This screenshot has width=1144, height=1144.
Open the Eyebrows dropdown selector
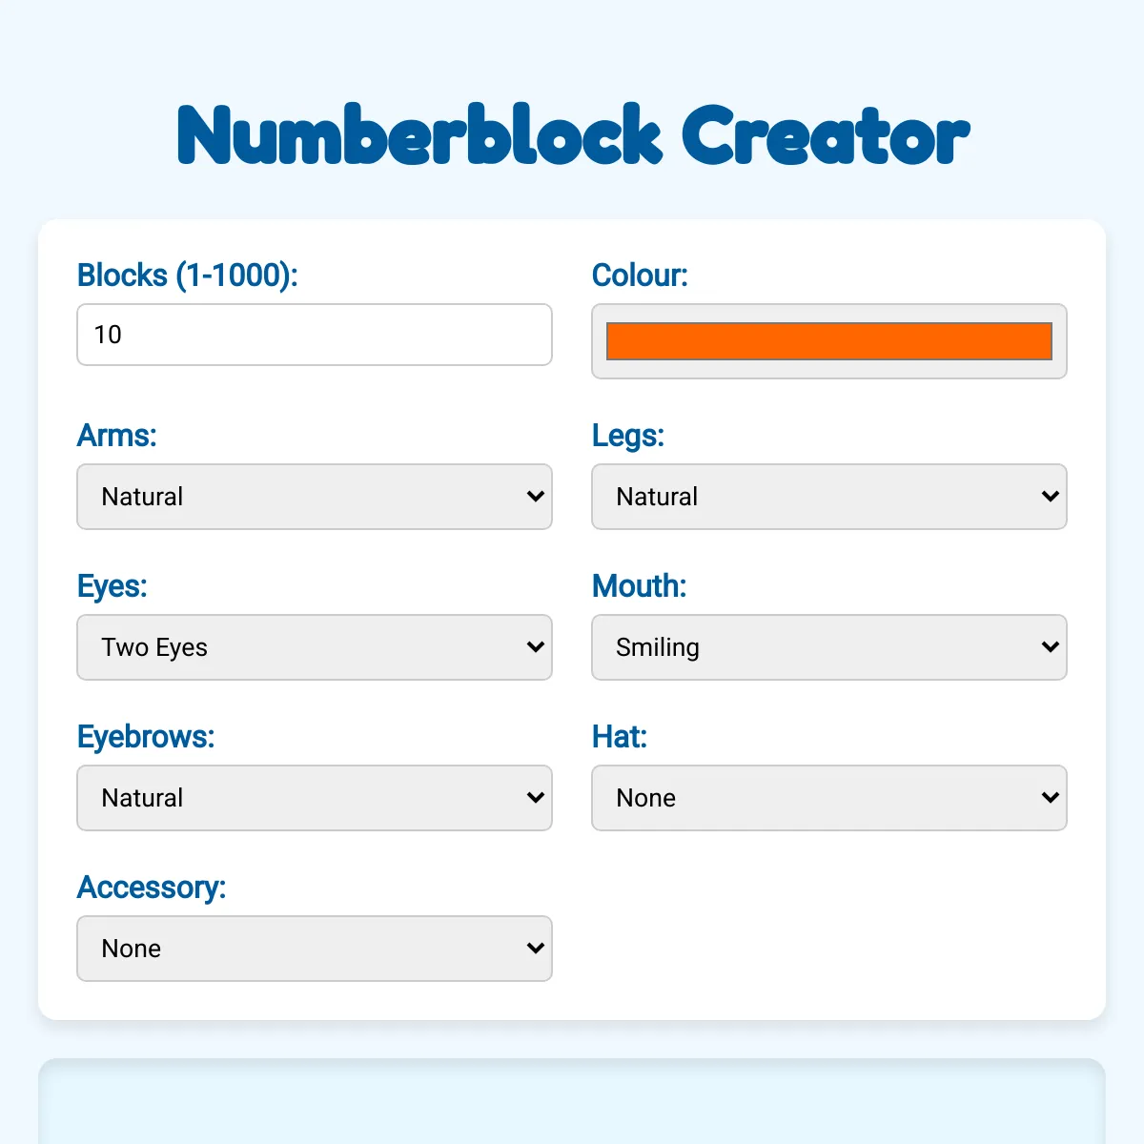click(x=315, y=798)
